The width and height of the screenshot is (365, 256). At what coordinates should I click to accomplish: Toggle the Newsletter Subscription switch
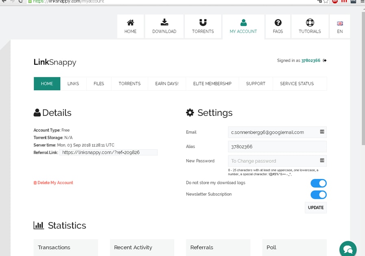[318, 194]
